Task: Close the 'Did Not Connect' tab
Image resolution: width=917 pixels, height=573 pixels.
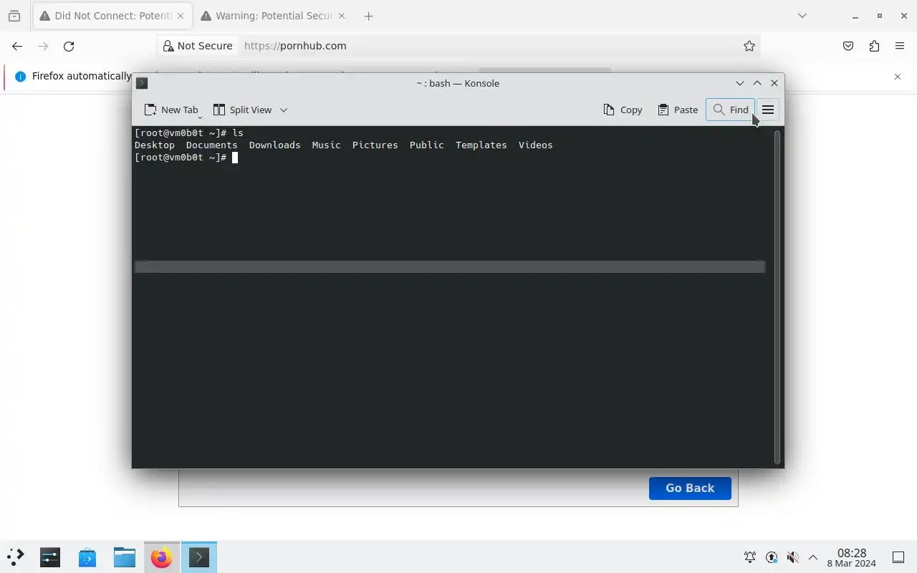Action: tap(181, 16)
